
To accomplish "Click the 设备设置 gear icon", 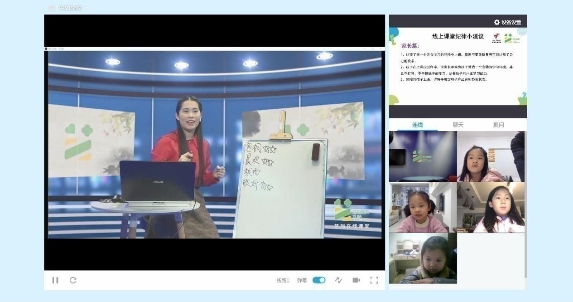I will click(x=497, y=22).
